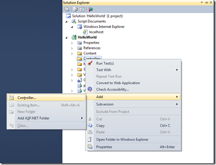The width and height of the screenshot is (216, 165).
Task: Click the Content folder icon
Action: click(80, 53)
